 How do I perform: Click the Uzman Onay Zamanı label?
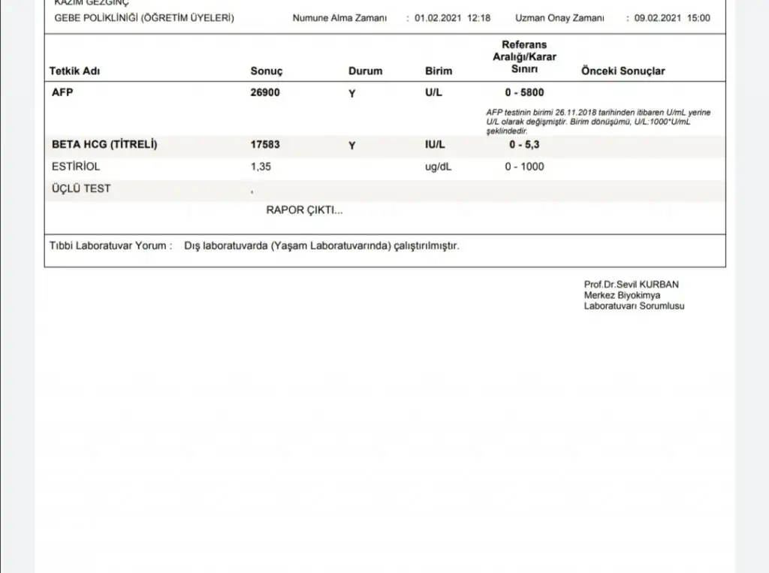pyautogui.click(x=559, y=18)
